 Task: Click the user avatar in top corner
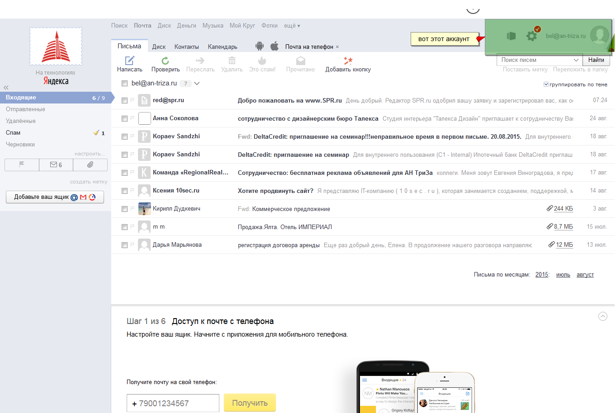tap(600, 35)
